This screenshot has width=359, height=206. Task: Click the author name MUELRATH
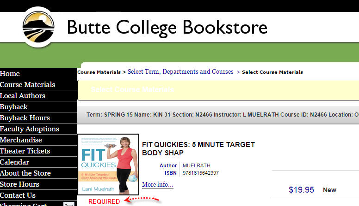coord(197,165)
